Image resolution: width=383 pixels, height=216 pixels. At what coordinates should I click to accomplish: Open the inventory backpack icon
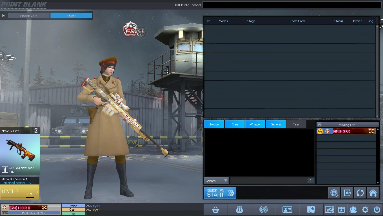239,210
